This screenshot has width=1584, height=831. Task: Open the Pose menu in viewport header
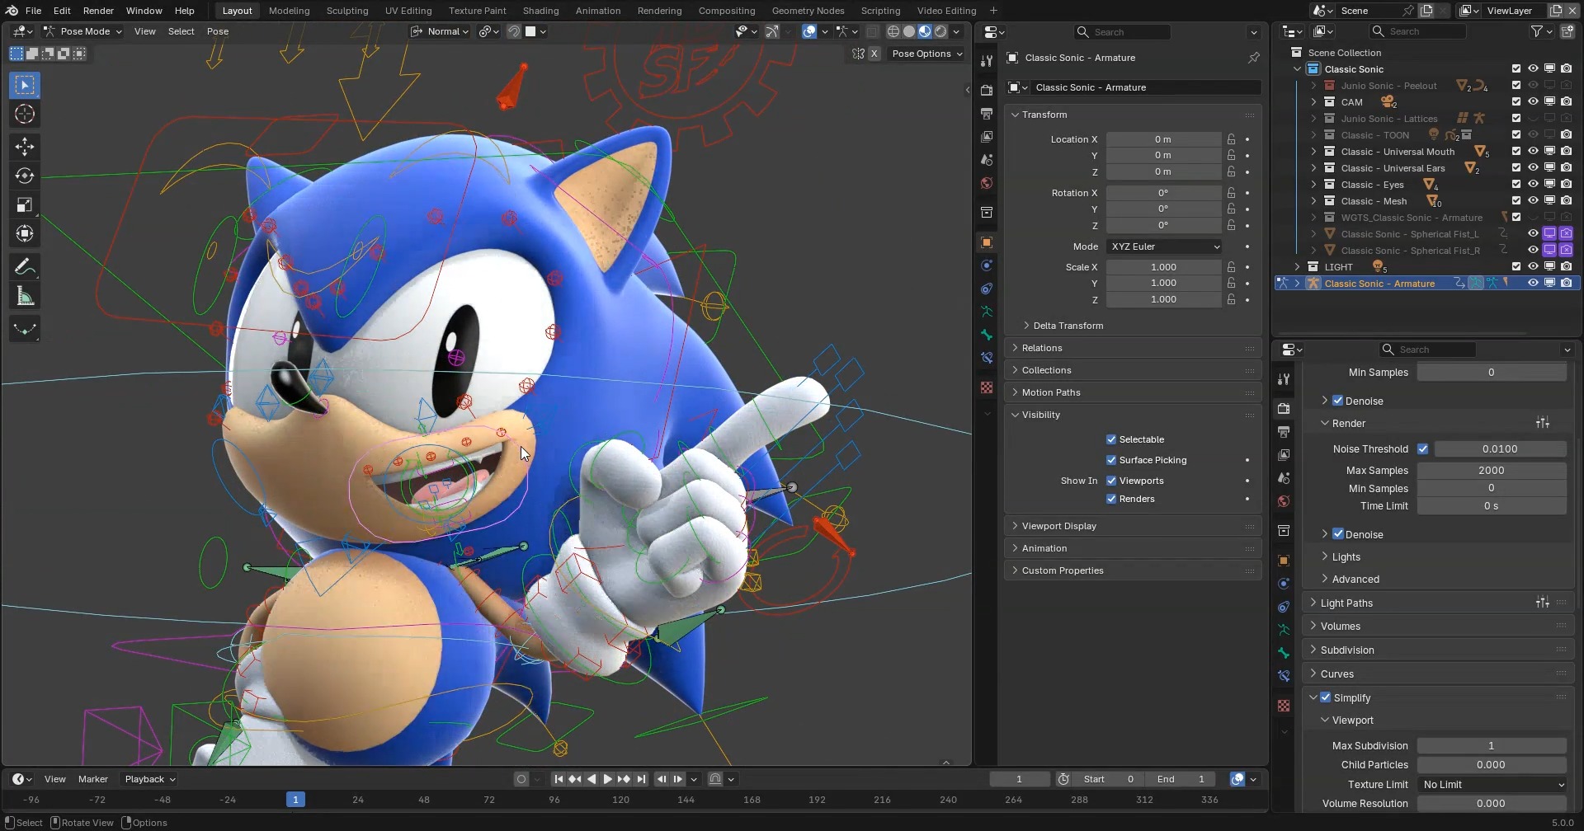[218, 31]
